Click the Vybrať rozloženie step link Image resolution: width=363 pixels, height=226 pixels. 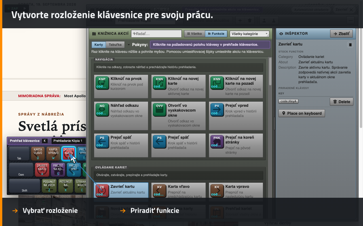coord(50,210)
